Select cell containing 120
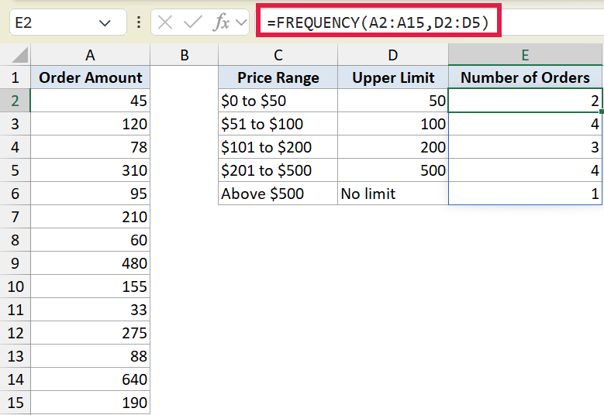 [90, 123]
